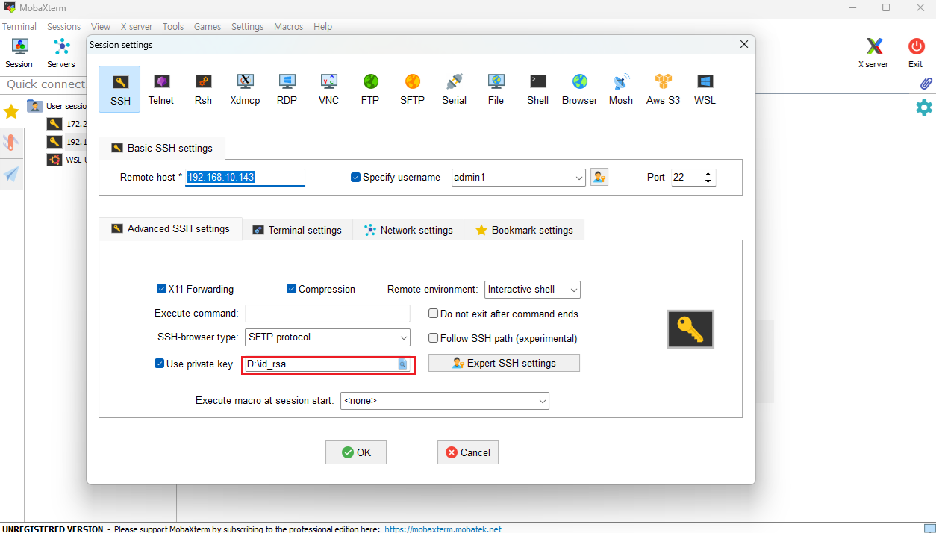Open the Terminal settings tab

pos(297,230)
